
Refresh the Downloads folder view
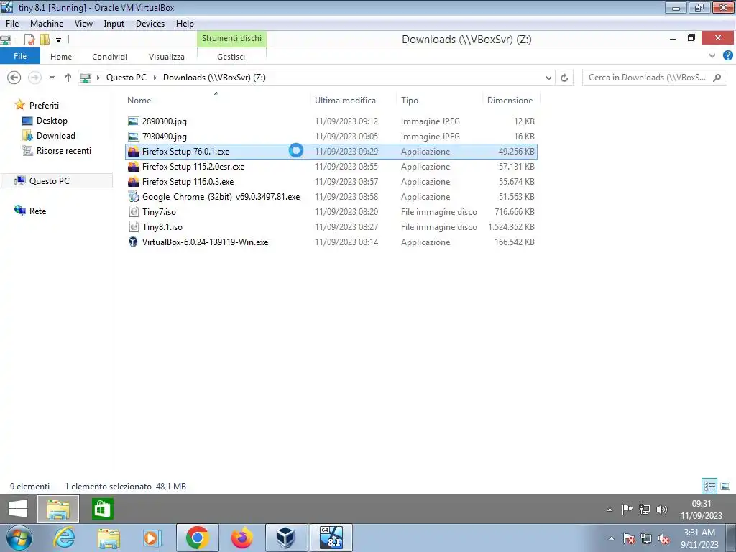tap(564, 78)
